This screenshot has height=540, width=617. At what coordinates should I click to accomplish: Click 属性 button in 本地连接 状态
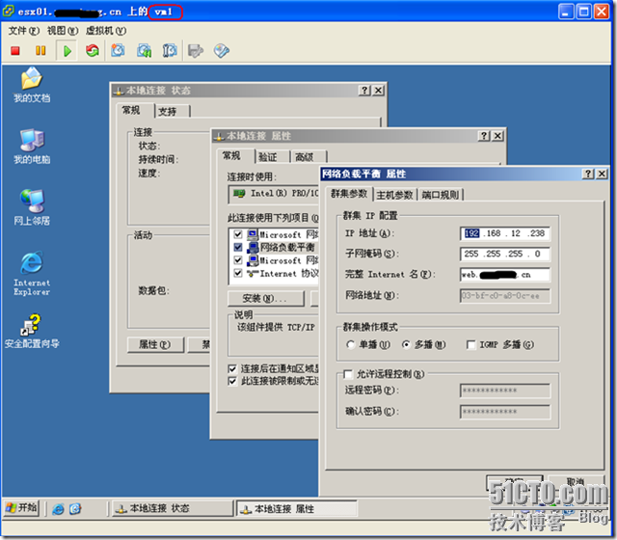tap(155, 345)
